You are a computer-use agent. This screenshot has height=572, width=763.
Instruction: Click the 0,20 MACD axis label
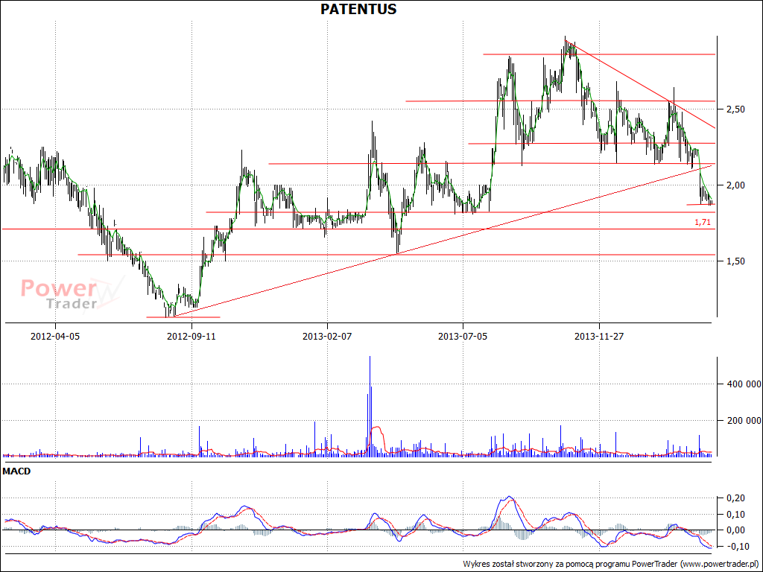[x=735, y=498]
